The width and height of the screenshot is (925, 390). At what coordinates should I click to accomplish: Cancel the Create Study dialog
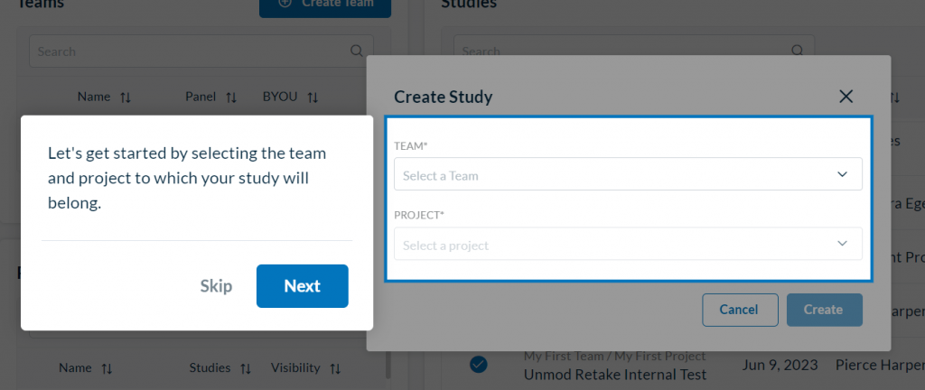click(x=739, y=310)
